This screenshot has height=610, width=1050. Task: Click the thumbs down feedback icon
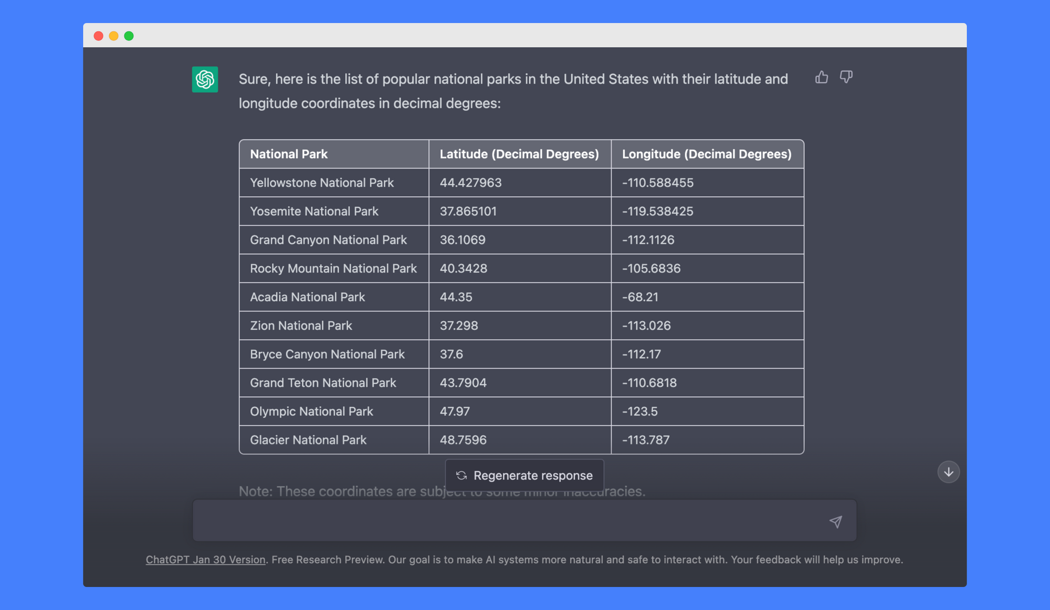(x=846, y=77)
